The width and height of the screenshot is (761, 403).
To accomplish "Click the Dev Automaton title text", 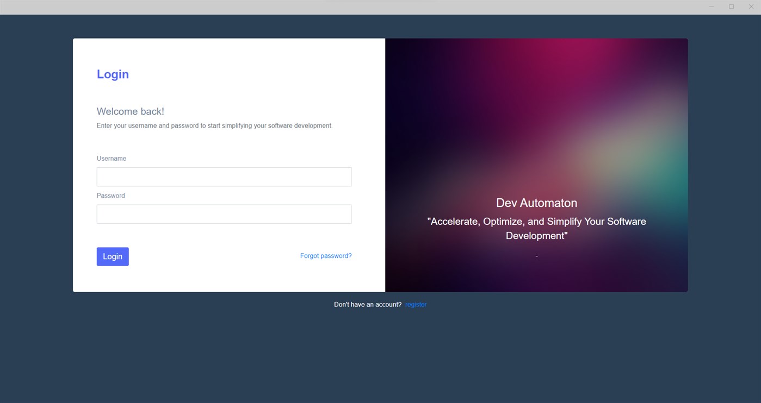I will pos(536,203).
